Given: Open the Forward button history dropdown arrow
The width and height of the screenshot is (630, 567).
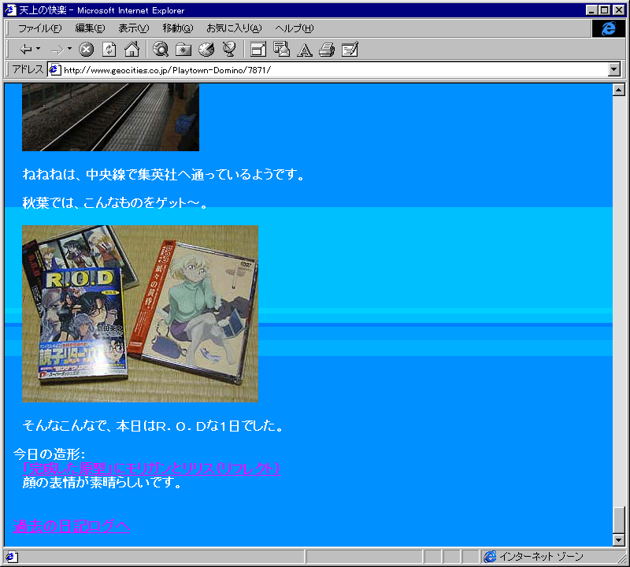Looking at the screenshot, I should coord(69,49).
